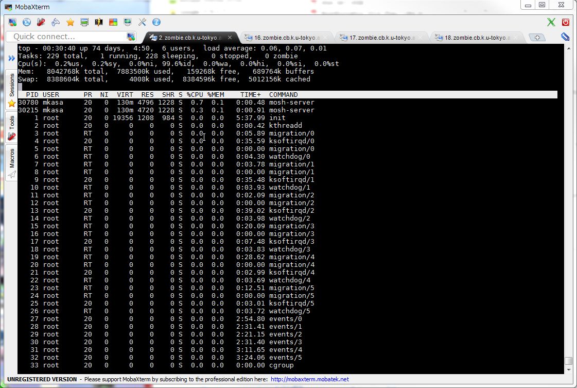Toggle the X server (green X icon)
This screenshot has height=388, width=577.
[x=551, y=22]
